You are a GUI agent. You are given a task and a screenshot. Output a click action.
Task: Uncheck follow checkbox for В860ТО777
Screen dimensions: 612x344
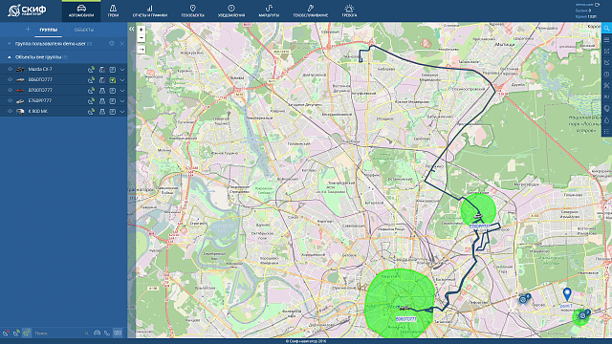pyautogui.click(x=113, y=80)
